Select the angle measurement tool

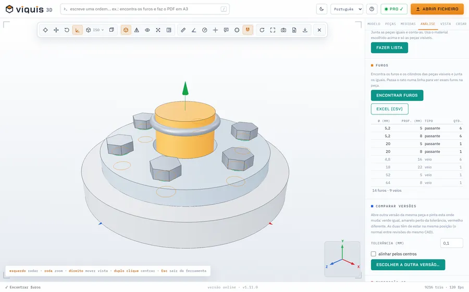click(x=194, y=30)
